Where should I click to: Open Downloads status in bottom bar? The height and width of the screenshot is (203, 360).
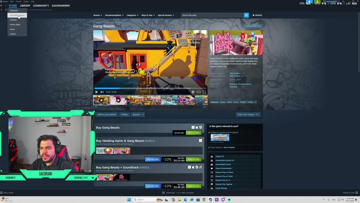tap(178, 193)
